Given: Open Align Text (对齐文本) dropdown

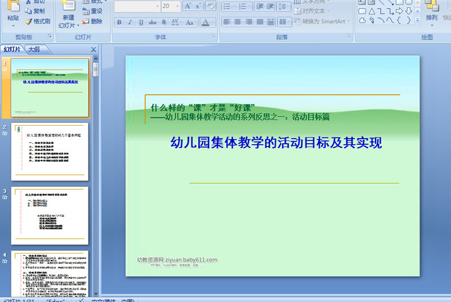Looking at the screenshot, I should click(x=312, y=11).
